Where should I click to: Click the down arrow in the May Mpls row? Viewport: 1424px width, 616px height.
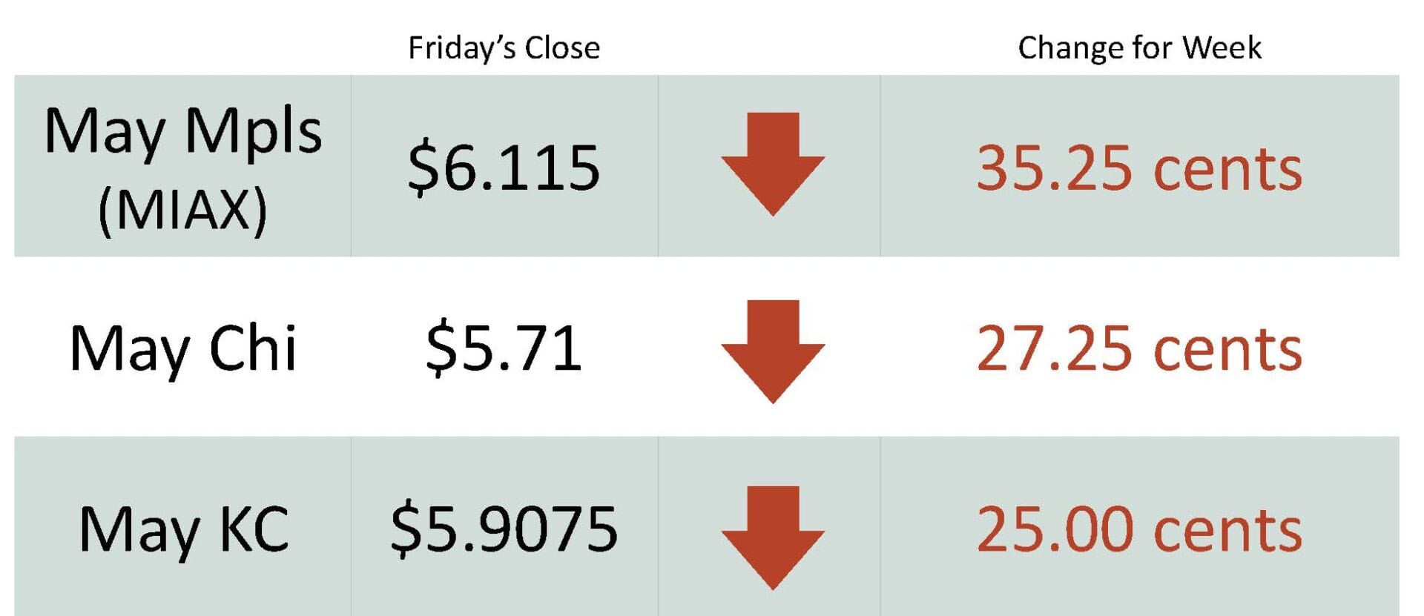point(773,164)
